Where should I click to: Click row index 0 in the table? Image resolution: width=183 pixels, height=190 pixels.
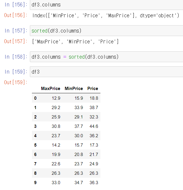[x=35, y=98]
